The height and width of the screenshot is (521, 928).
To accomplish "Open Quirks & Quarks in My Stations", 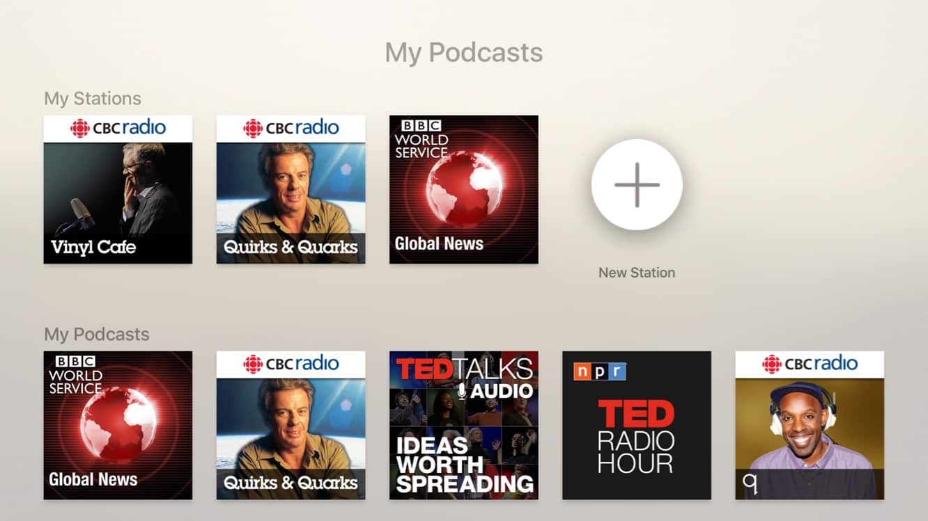I will click(x=291, y=189).
